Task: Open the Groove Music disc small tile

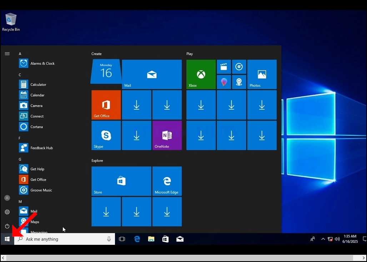Action: click(x=239, y=67)
